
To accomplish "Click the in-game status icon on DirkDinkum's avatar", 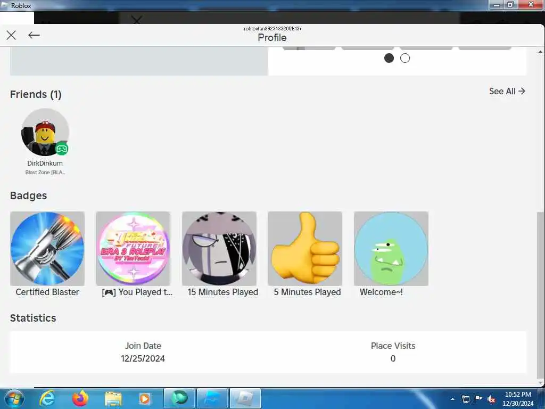I will pyautogui.click(x=62, y=149).
